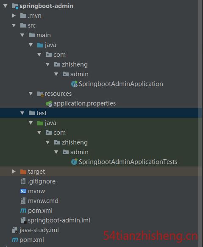Collapse the springboot-admin module arrow

click(6, 6)
